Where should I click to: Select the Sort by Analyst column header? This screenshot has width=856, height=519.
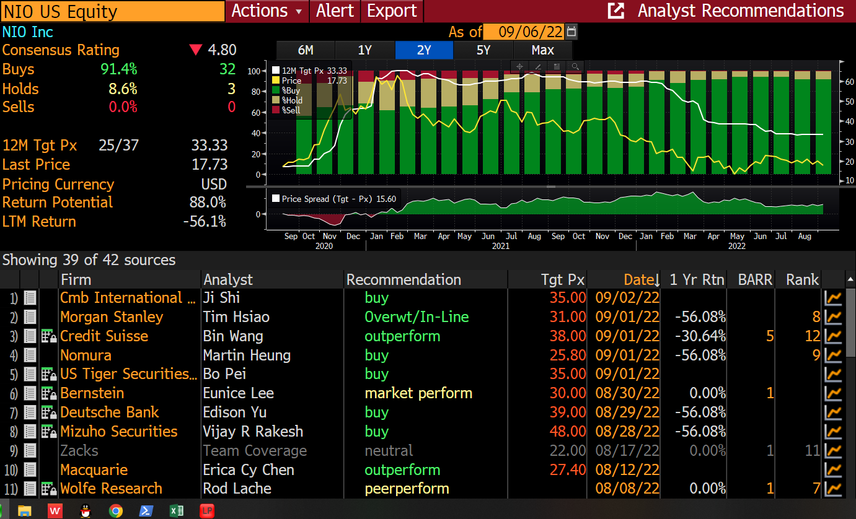click(228, 280)
